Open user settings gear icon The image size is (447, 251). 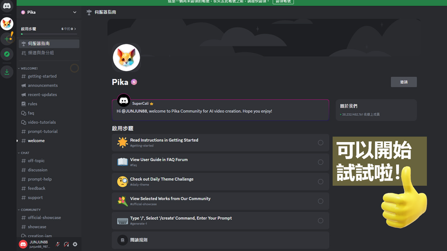coord(75,244)
